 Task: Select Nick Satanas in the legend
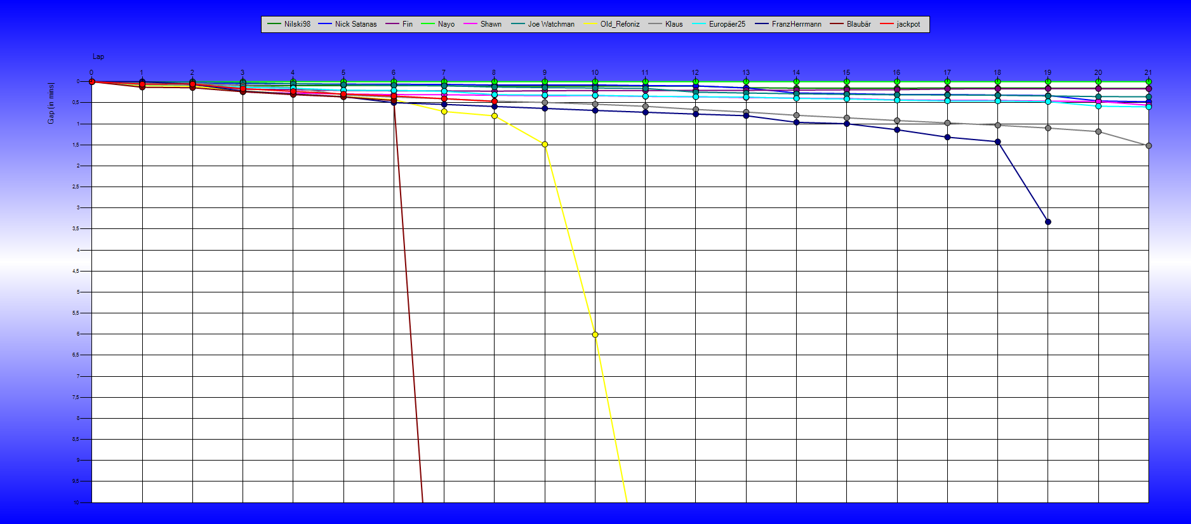355,24
